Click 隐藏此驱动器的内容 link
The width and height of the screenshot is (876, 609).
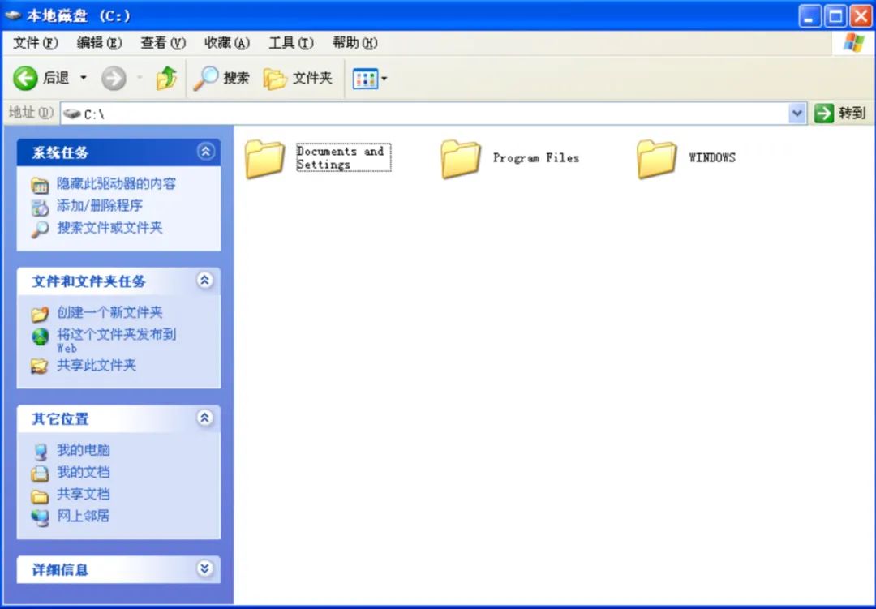pos(116,184)
